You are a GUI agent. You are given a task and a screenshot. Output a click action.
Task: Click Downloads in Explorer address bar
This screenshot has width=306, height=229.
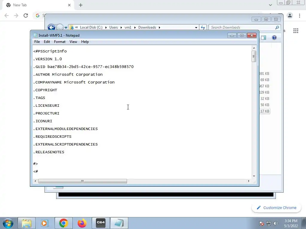click(147, 27)
